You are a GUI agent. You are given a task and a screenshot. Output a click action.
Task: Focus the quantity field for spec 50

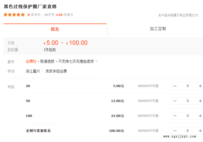[x=188, y=101]
